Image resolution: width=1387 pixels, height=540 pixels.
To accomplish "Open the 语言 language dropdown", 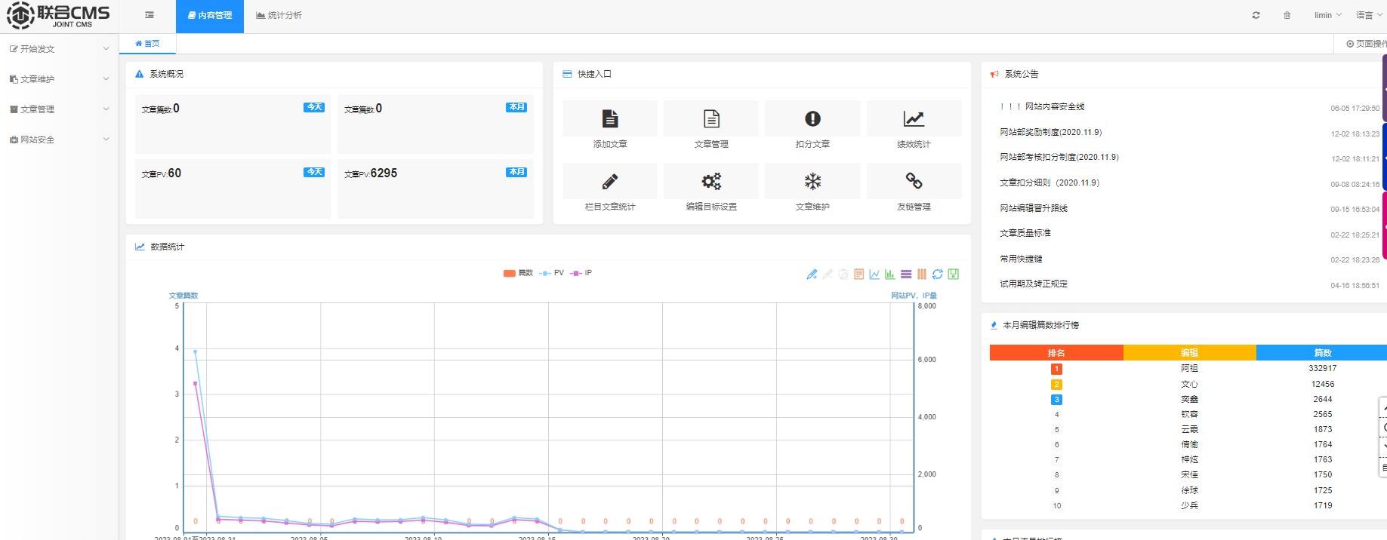I will pyautogui.click(x=1368, y=15).
